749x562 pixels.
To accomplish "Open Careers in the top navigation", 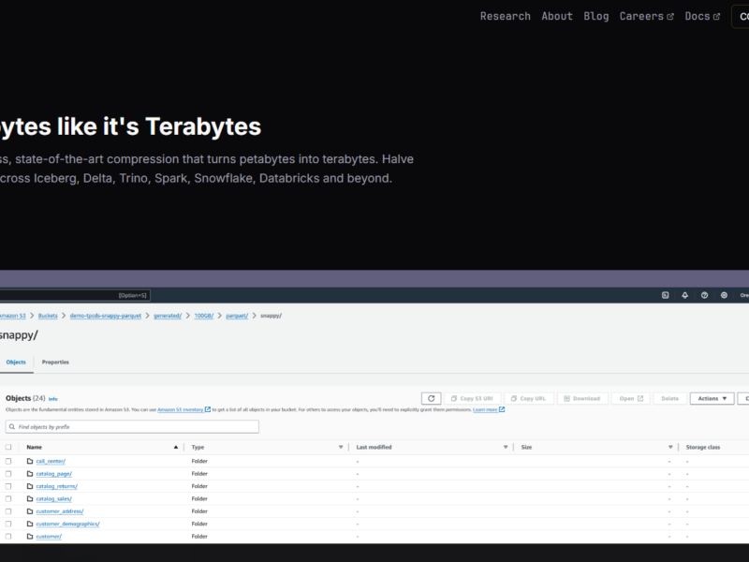I will (x=646, y=16).
